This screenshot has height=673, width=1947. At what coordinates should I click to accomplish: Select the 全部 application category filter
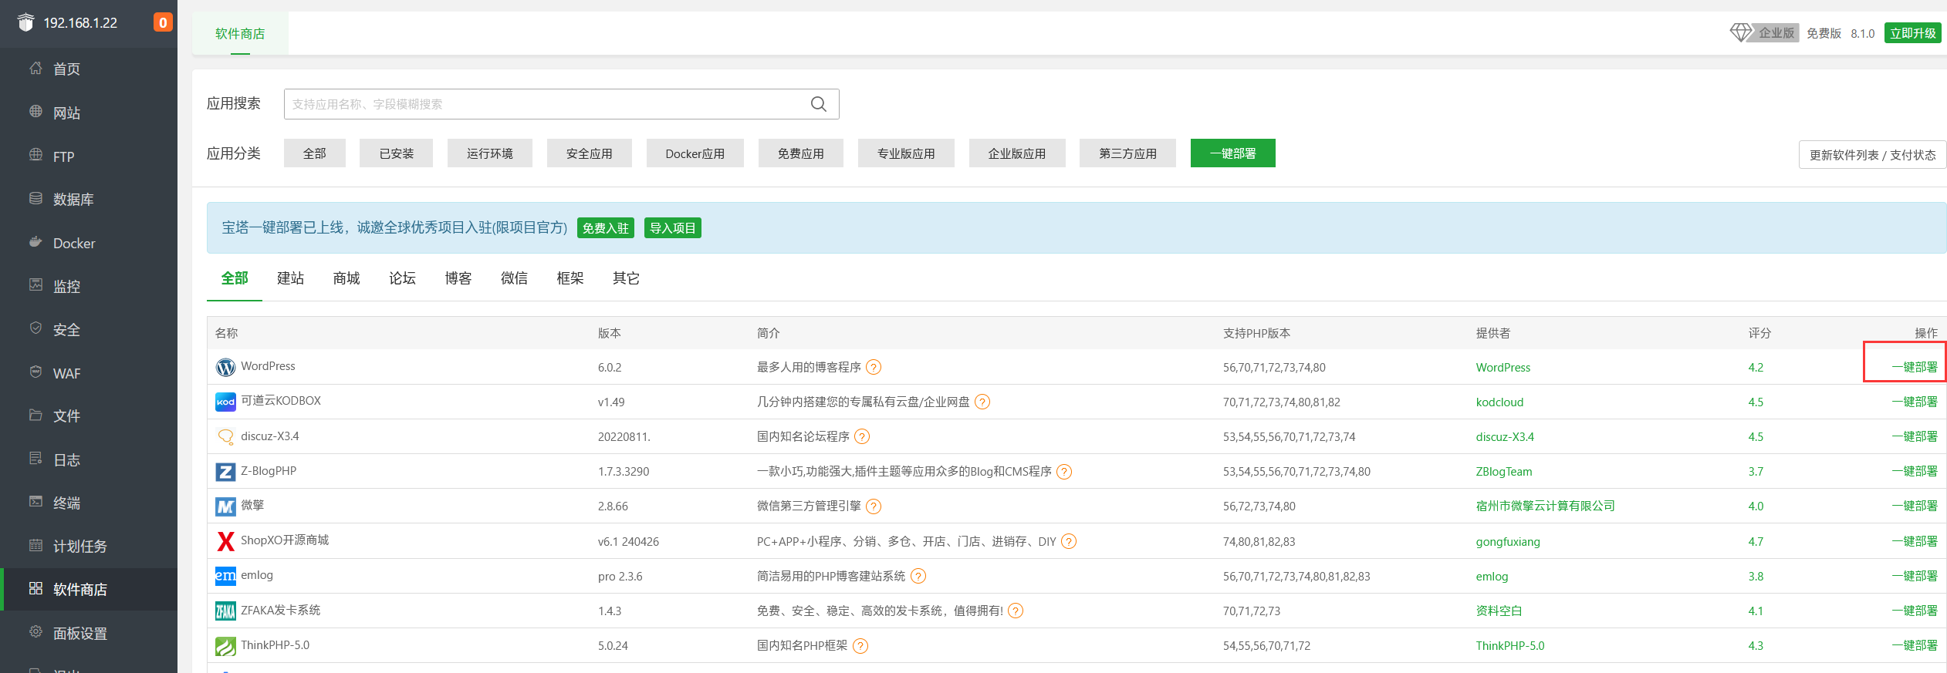[x=315, y=153]
